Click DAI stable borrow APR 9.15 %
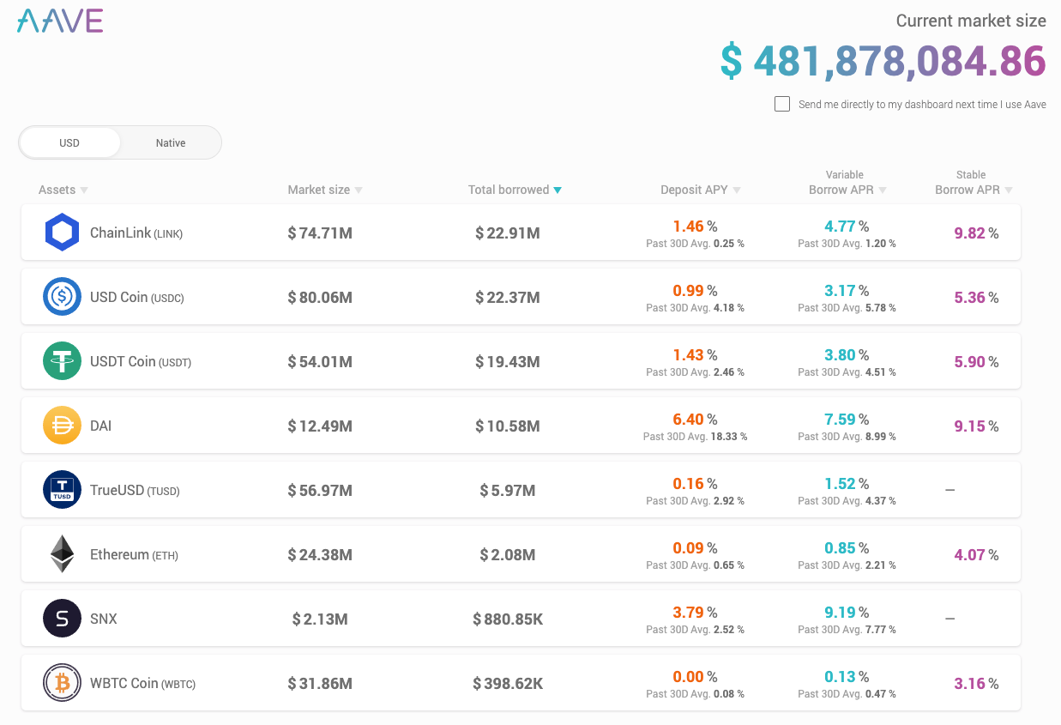Image resolution: width=1061 pixels, height=725 pixels. (x=976, y=426)
